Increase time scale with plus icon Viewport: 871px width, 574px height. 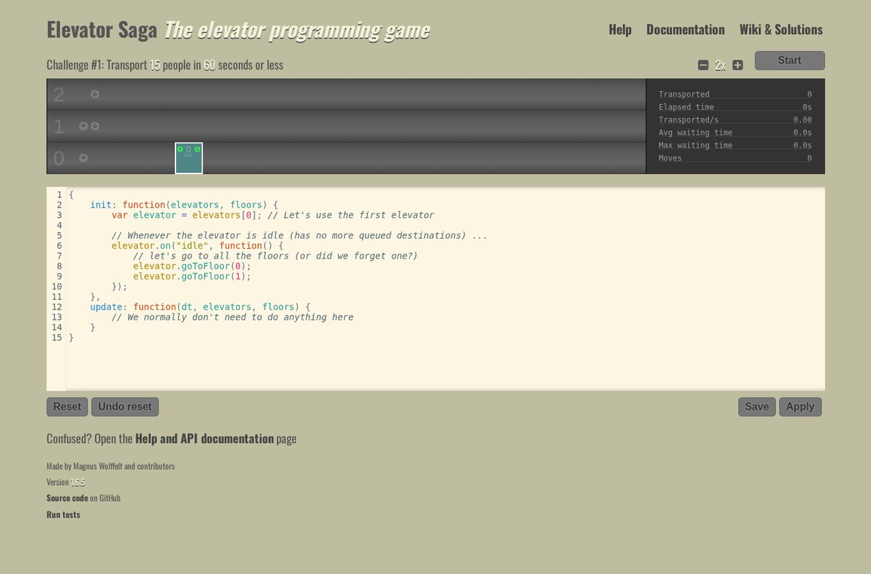pyautogui.click(x=737, y=65)
